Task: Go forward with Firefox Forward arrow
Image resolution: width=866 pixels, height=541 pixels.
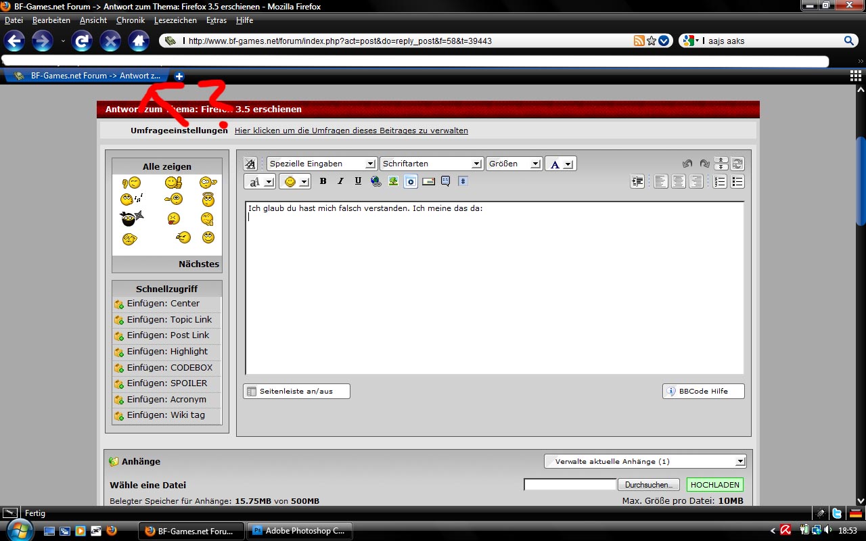Action: pos(43,41)
